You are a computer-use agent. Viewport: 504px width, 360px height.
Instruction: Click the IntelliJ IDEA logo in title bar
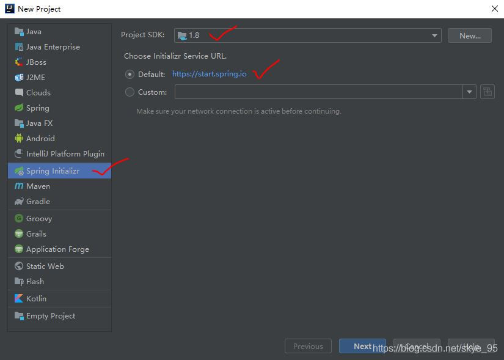(x=10, y=9)
